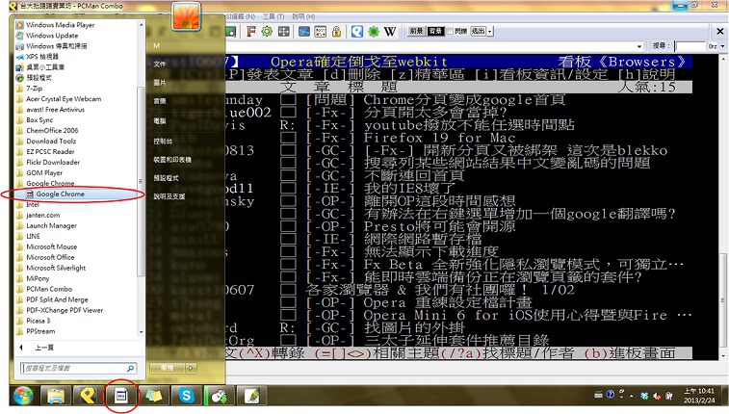Click the red F font toolbar icon
729x414 pixels.
click(x=251, y=32)
